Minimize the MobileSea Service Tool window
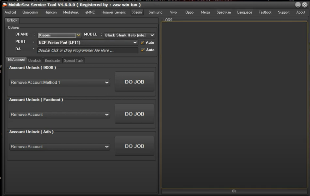 [298, 5]
